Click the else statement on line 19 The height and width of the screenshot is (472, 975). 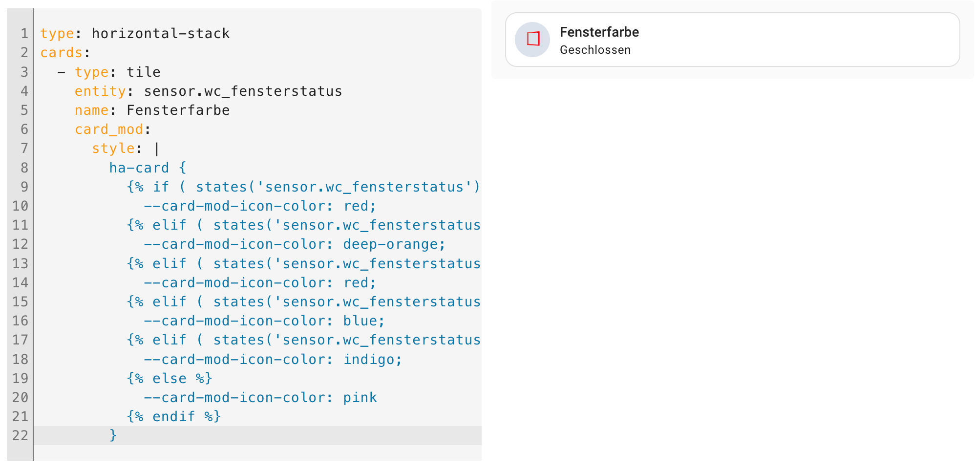tap(170, 378)
